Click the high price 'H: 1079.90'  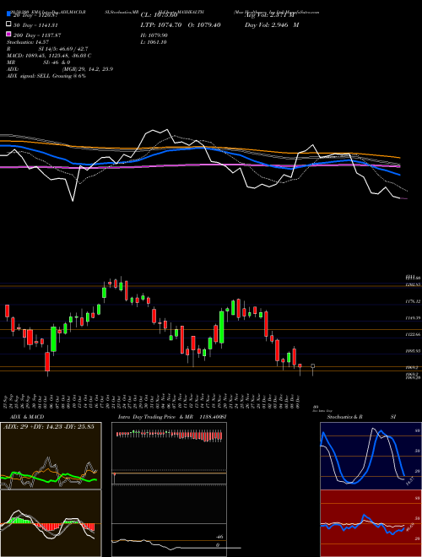click(154, 35)
